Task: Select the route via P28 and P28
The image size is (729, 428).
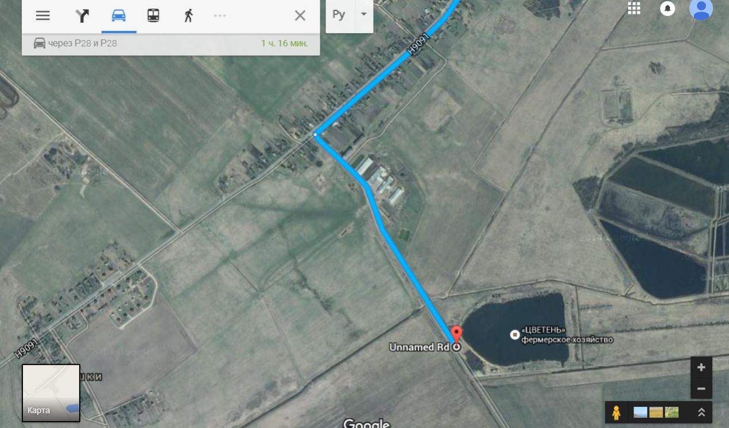Action: tap(170, 44)
